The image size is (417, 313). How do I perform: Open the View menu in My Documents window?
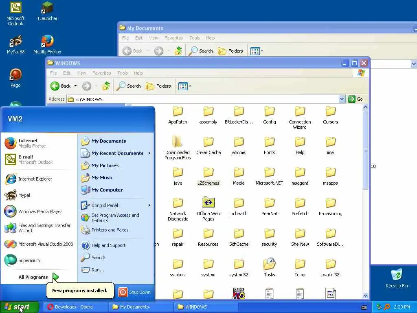154,38
